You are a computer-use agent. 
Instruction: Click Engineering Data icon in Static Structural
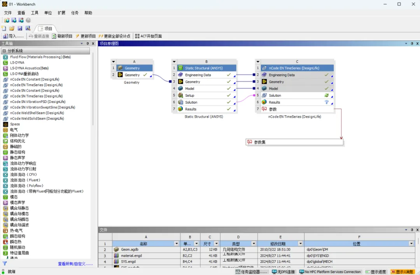click(x=180, y=75)
